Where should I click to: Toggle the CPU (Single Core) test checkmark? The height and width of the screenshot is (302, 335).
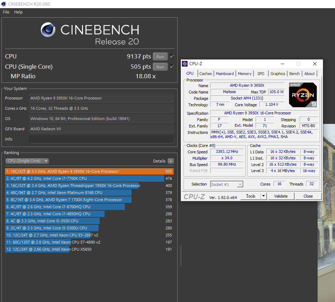click(x=172, y=66)
